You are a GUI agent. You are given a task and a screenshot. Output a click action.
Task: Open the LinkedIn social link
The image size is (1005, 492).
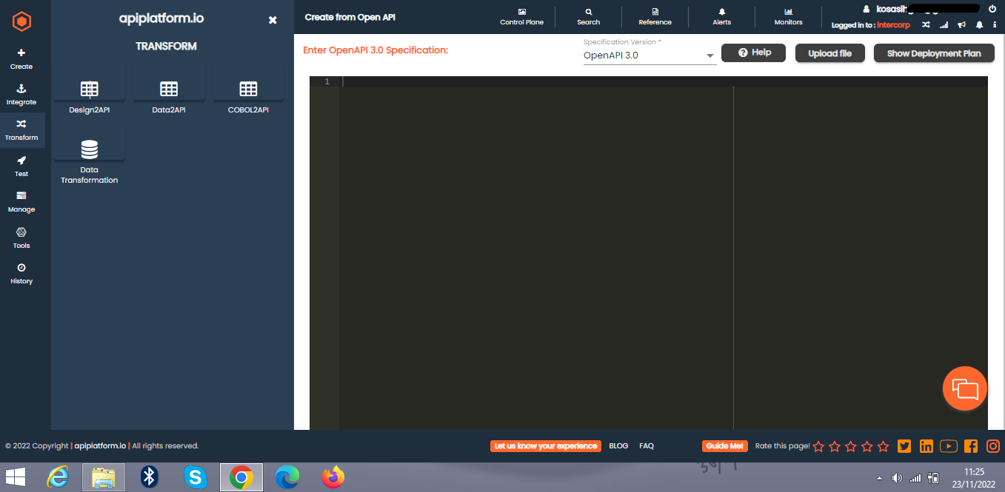[926, 446]
